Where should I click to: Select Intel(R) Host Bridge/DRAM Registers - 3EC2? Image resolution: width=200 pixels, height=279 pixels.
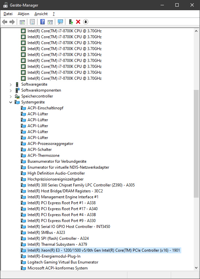tap(65, 191)
